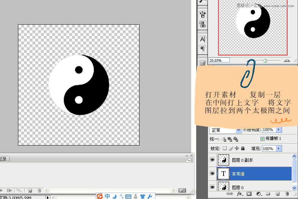The image size is (298, 199).
Task: Click the lock all icon
Action: (243, 149)
